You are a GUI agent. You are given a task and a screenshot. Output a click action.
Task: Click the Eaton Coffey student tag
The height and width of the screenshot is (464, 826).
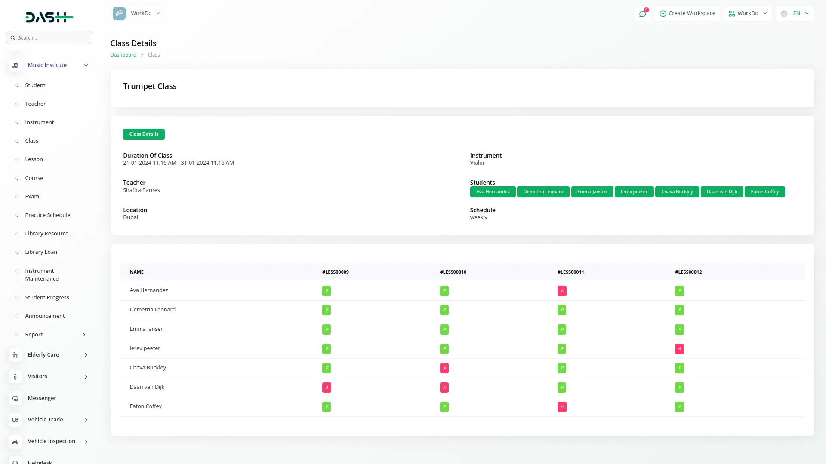click(x=764, y=192)
